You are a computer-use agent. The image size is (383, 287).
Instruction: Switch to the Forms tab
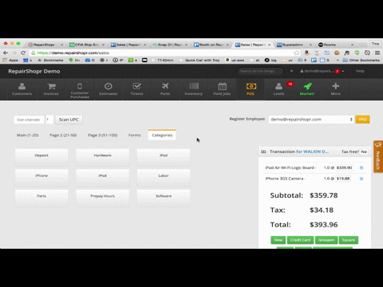click(x=134, y=135)
